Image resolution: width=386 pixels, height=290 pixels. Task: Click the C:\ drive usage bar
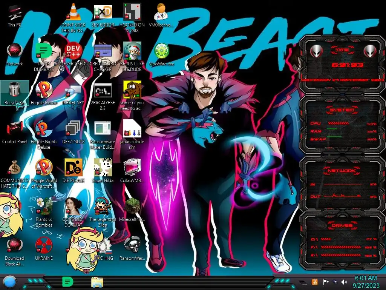coord(326,239)
